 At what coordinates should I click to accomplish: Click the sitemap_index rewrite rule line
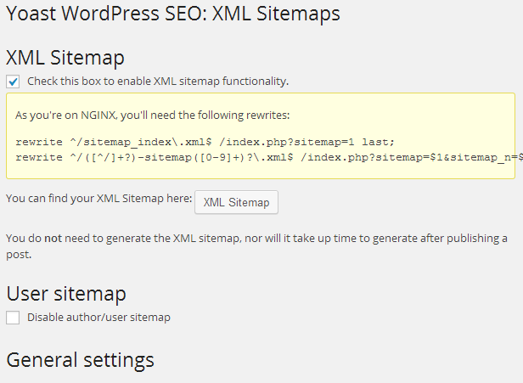205,142
